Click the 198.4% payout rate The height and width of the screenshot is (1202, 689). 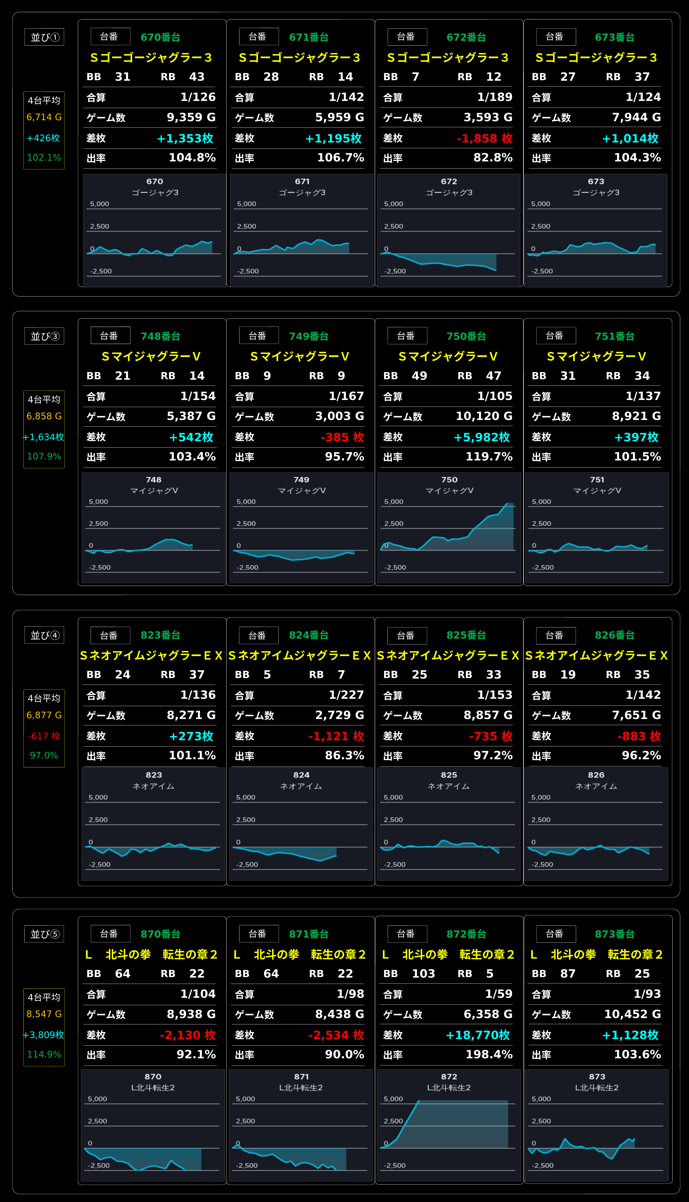point(489,1055)
